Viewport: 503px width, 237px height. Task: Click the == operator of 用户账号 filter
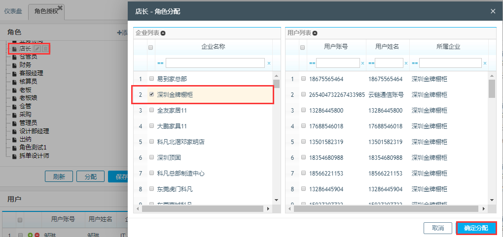312,63
